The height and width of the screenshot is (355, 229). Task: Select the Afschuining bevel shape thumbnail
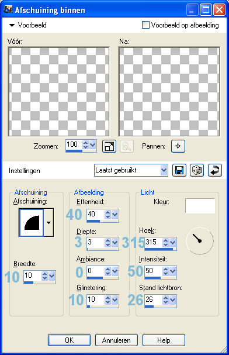click(x=32, y=223)
